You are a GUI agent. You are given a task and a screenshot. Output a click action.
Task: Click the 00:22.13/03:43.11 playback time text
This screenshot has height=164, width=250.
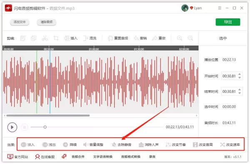coord(180,127)
